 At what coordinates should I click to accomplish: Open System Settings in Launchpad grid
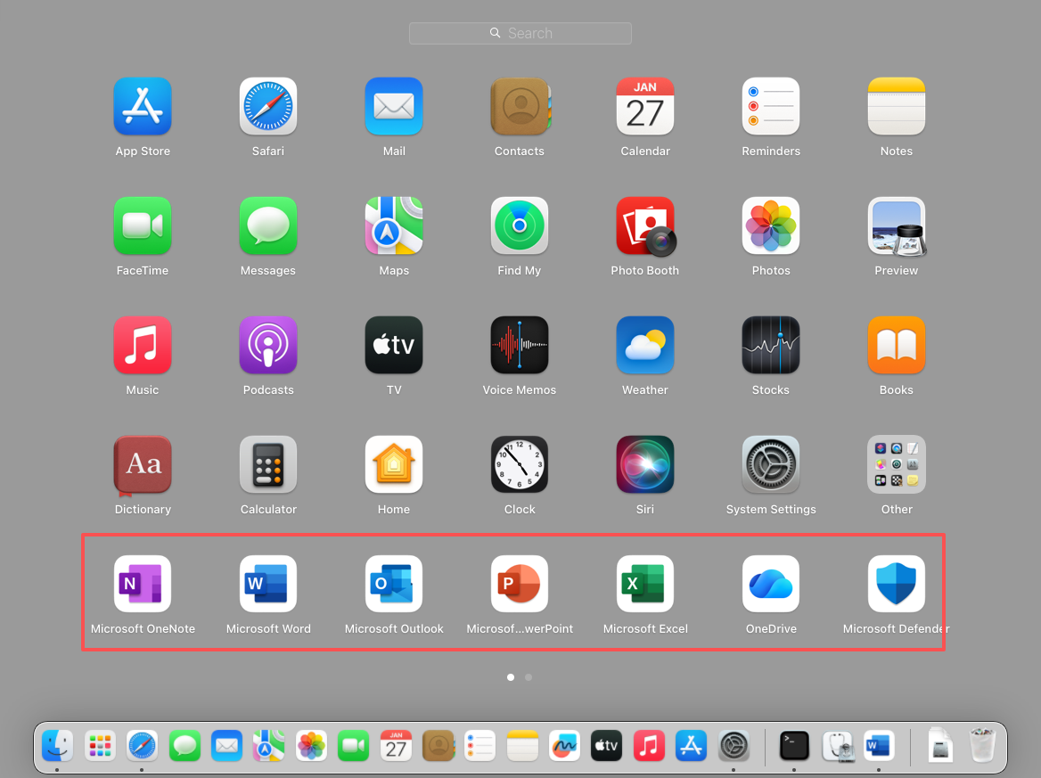tap(771, 465)
